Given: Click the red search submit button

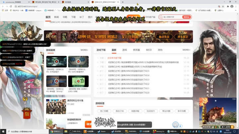Looking at the screenshot, I should pos(187,17).
